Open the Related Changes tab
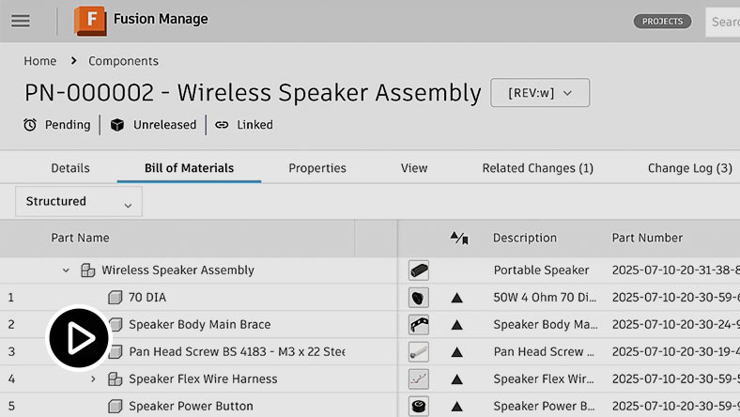The width and height of the screenshot is (740, 417). (x=537, y=168)
